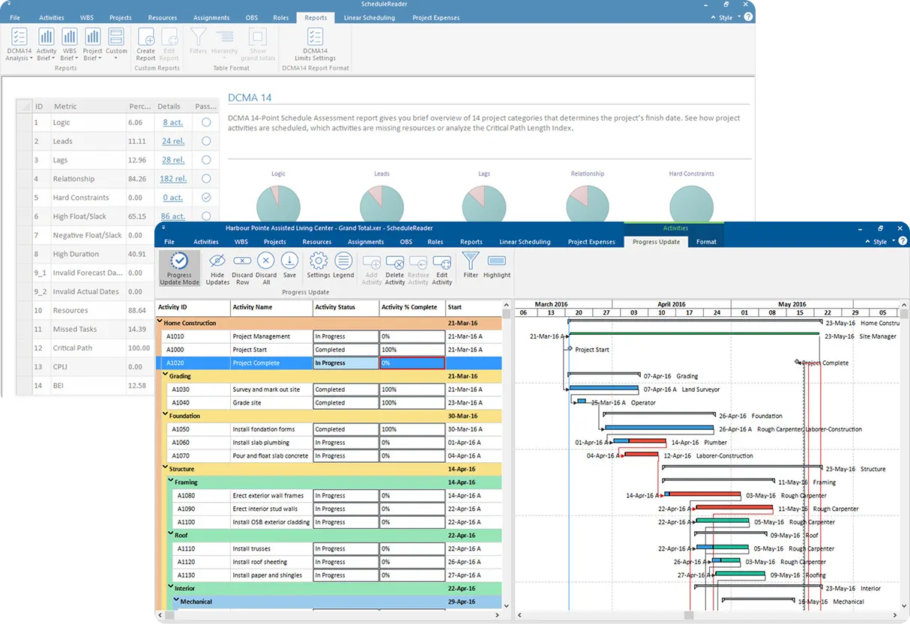Click Activity Status cell for A1060
The height and width of the screenshot is (624, 910).
pyautogui.click(x=346, y=443)
